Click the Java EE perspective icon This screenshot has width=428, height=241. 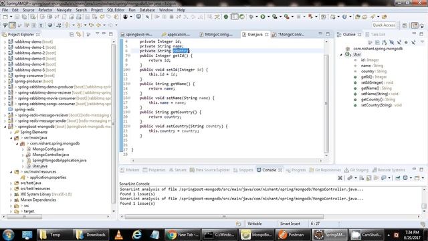(x=415, y=25)
